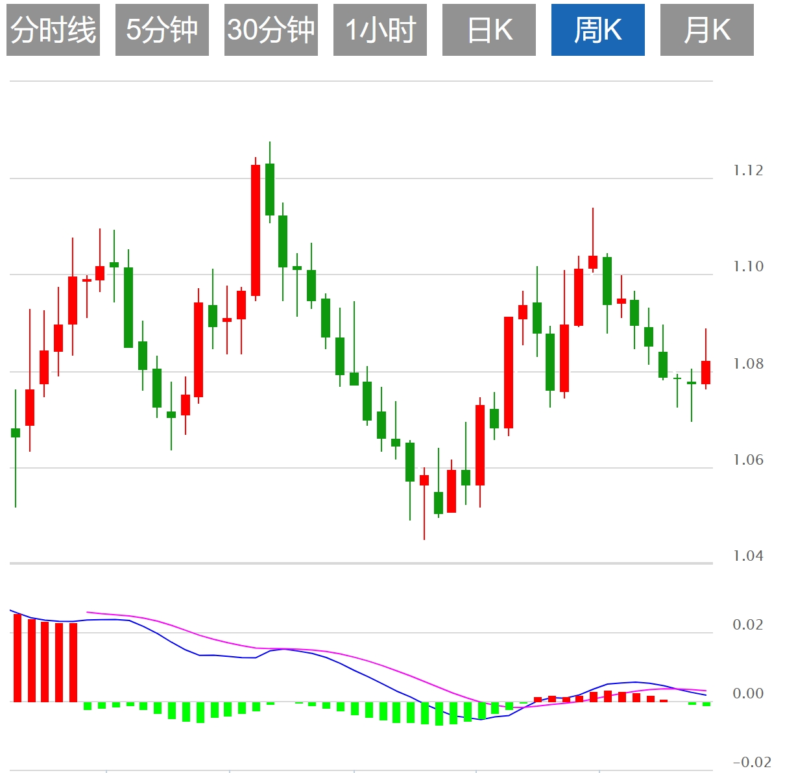Click the 1.08 price axis label

click(x=748, y=364)
